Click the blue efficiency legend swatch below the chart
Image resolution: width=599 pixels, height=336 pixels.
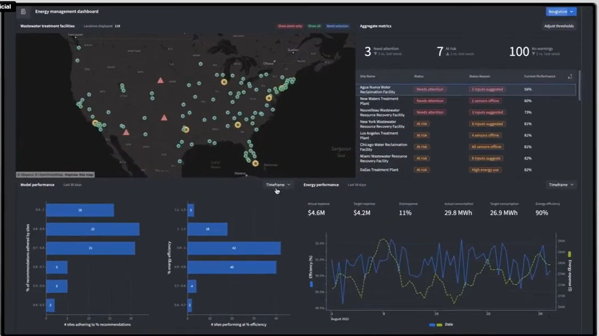(x=432, y=325)
